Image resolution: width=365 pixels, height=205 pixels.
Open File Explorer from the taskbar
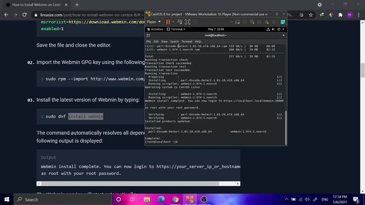coord(147,199)
